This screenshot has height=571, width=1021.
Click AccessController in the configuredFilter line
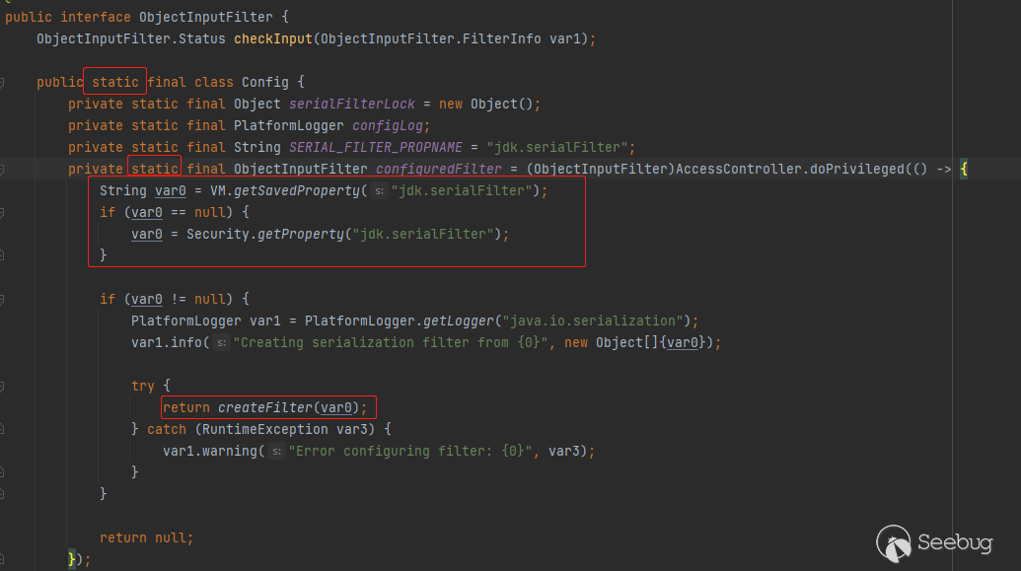pos(740,170)
